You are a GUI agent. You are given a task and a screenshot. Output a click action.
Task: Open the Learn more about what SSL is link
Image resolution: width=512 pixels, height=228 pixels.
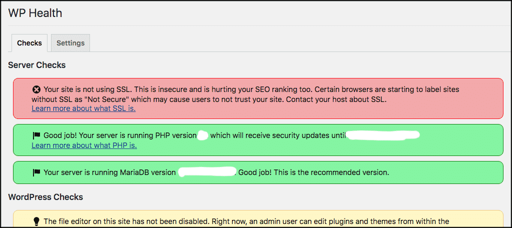pyautogui.click(x=83, y=108)
